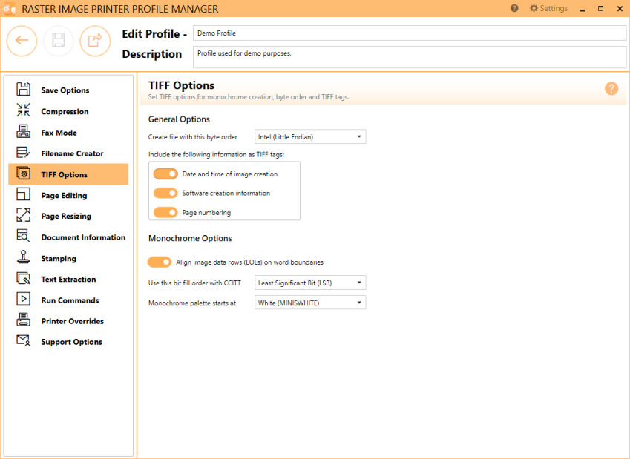The height and width of the screenshot is (459, 630).
Task: Click the Stamping stamp icon
Action: [x=23, y=257]
